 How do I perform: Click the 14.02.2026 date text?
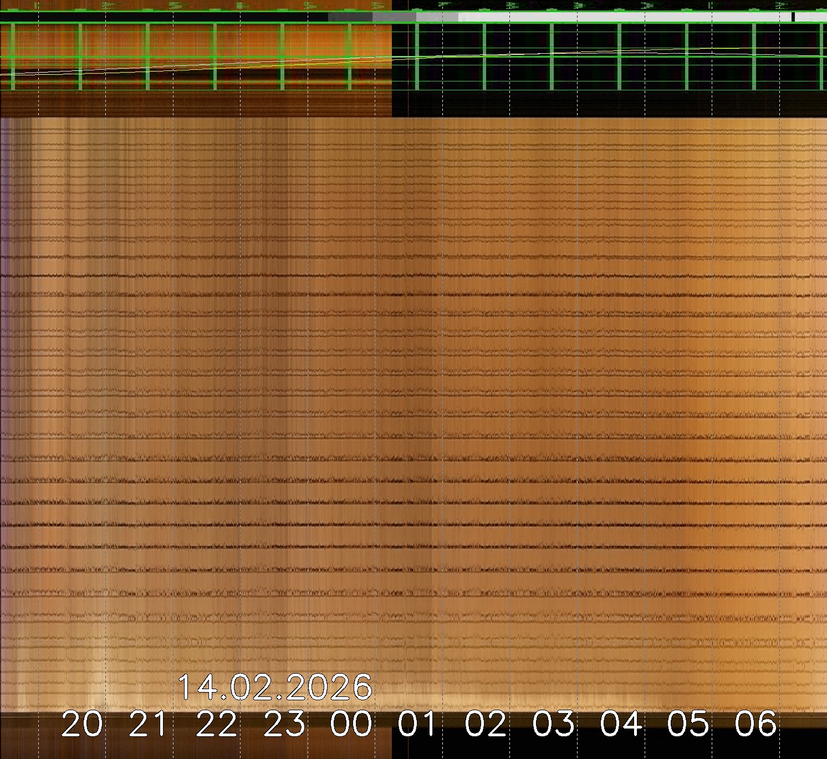[x=275, y=688]
